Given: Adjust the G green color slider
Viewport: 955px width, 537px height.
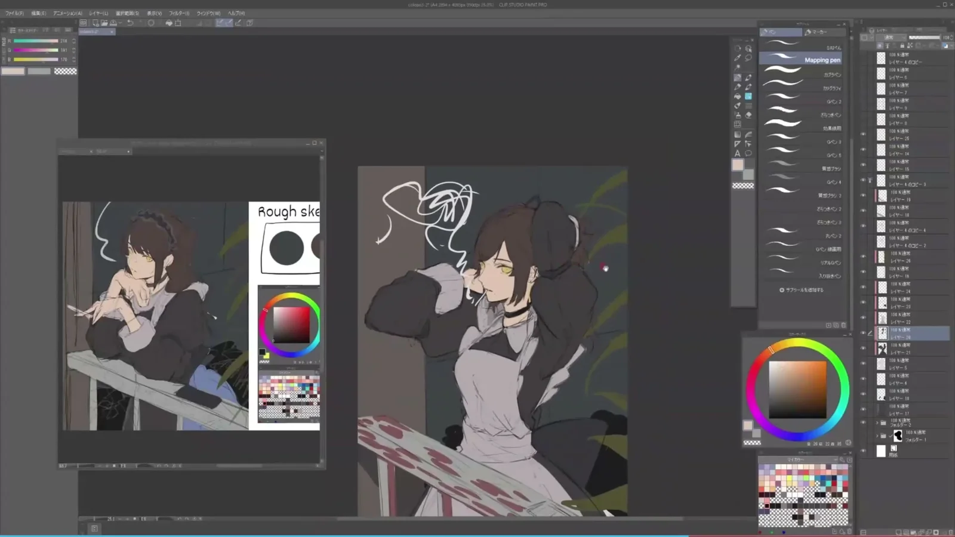Looking at the screenshot, I should 36,50.
